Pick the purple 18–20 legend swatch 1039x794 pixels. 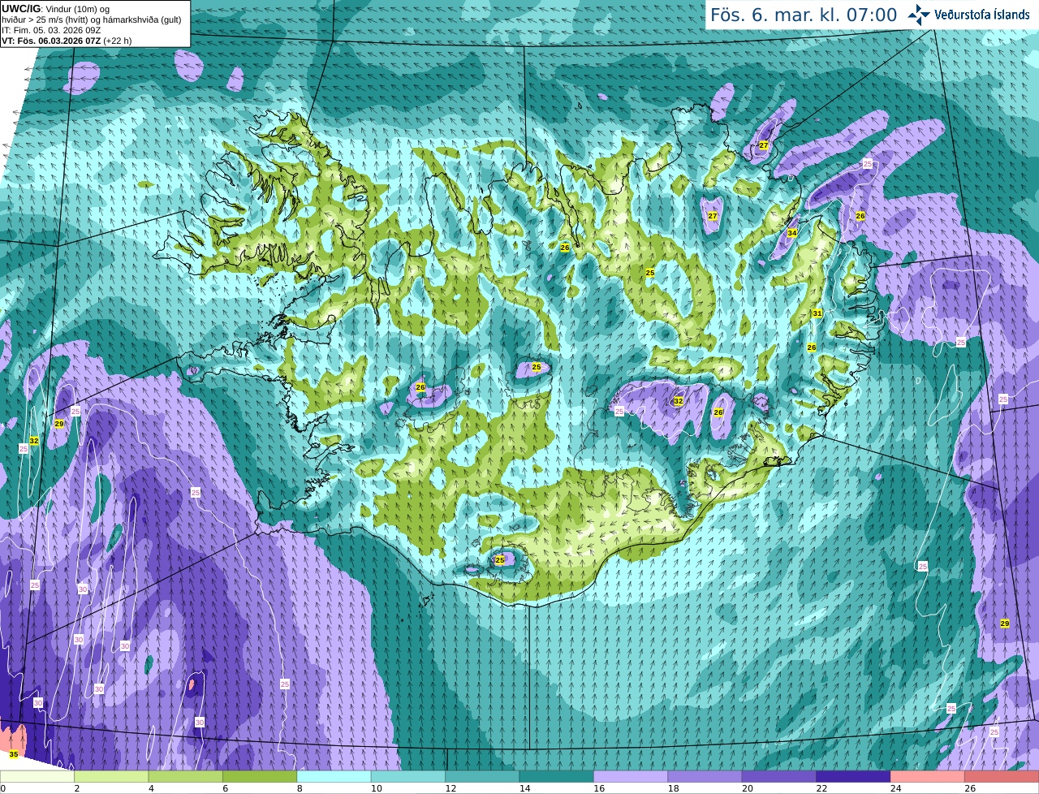pyautogui.click(x=705, y=777)
